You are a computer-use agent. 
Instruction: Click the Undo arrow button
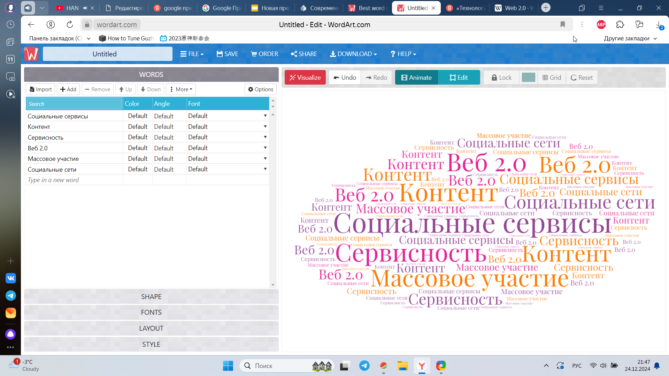345,77
